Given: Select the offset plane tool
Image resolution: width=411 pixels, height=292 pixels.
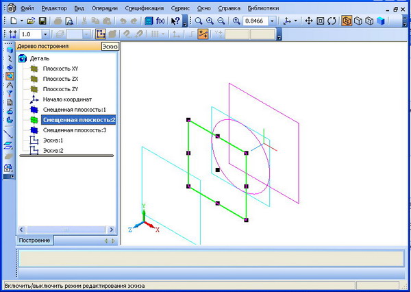Looking at the screenshot, I should 9,145.
